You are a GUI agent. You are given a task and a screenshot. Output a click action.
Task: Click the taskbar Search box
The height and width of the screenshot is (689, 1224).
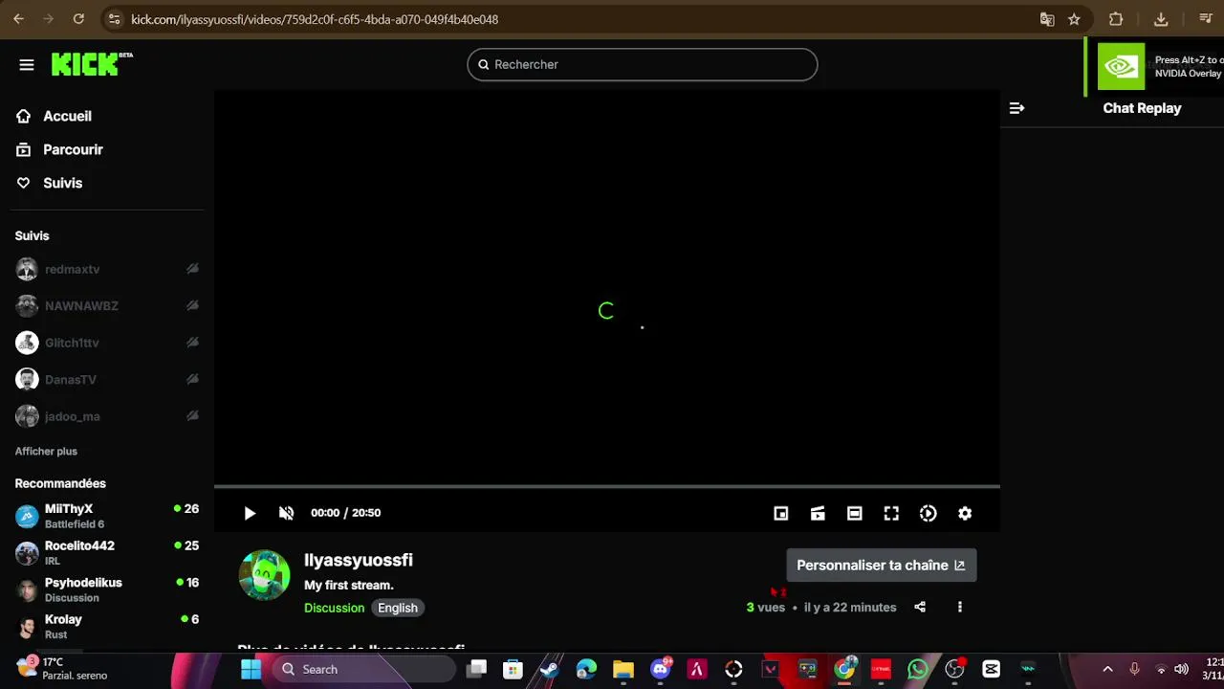coord(364,669)
